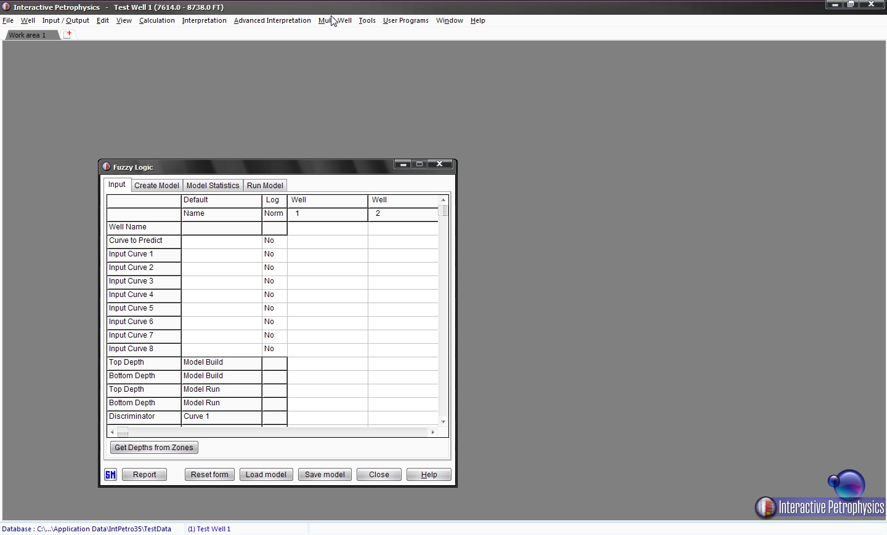Toggle Log Norm for Input Curve 1

point(274,255)
